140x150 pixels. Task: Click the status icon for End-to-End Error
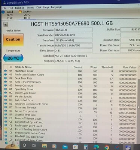(x=6, y=100)
